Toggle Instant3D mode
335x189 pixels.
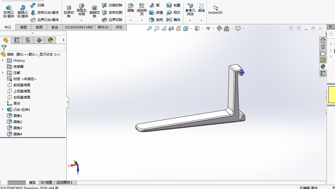215,10
